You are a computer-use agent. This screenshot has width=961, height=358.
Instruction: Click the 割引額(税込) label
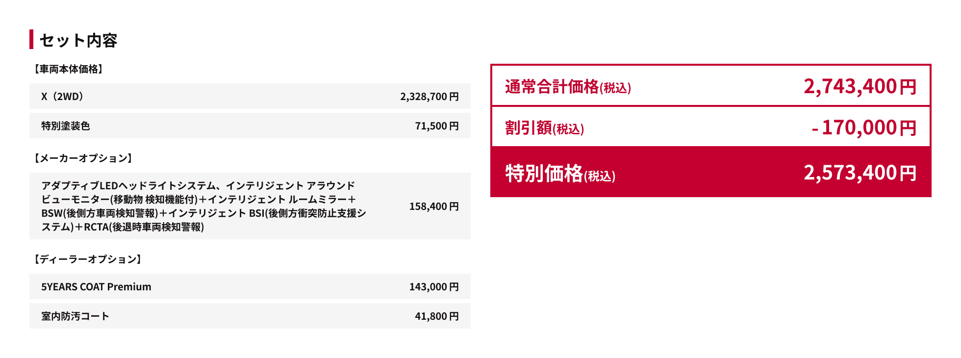[x=544, y=128]
